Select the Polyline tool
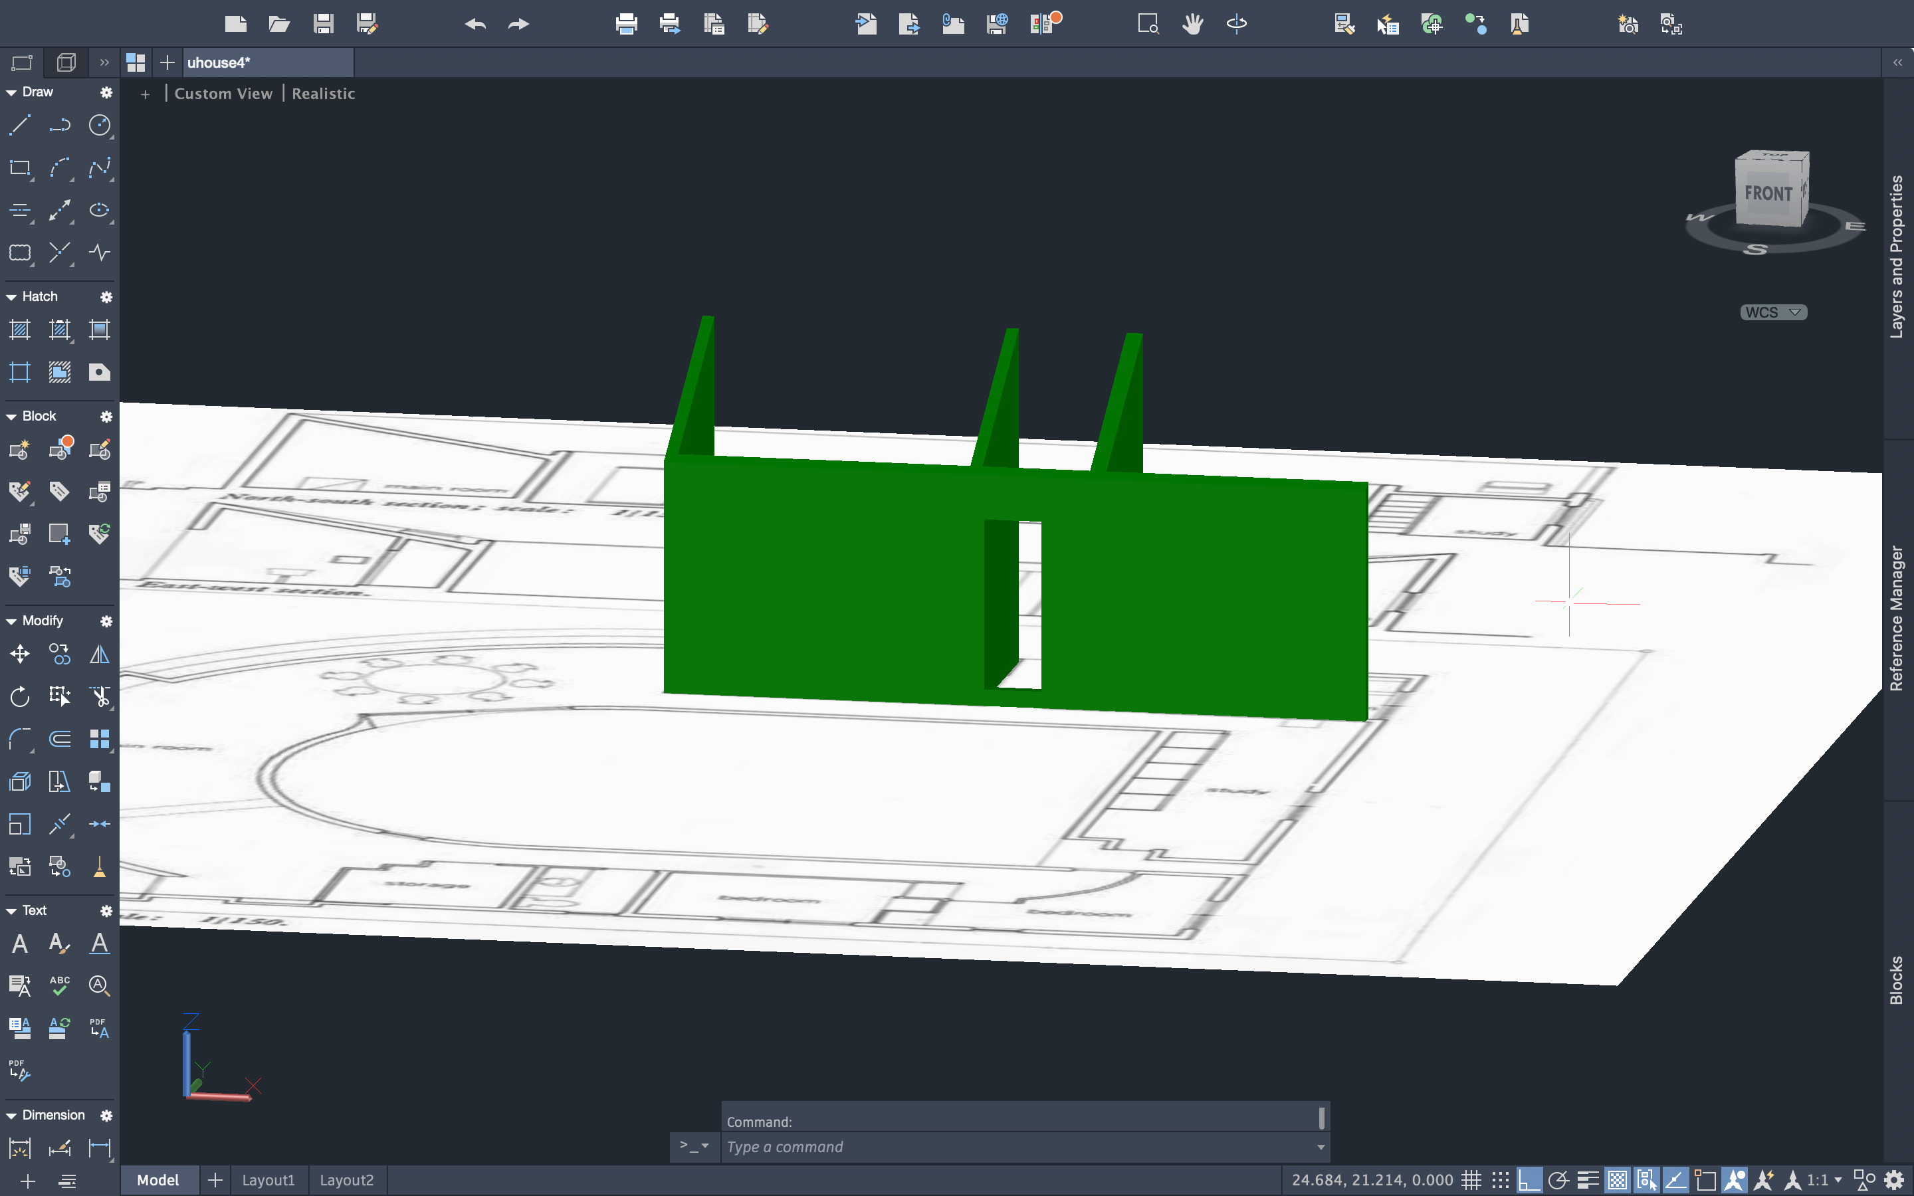 click(59, 125)
